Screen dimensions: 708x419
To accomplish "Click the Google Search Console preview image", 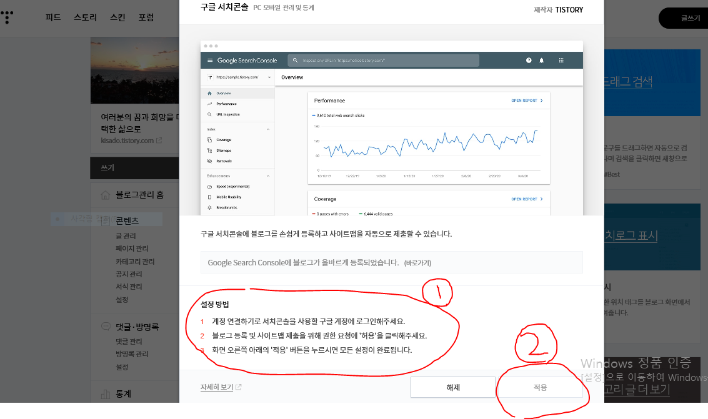I will point(391,128).
